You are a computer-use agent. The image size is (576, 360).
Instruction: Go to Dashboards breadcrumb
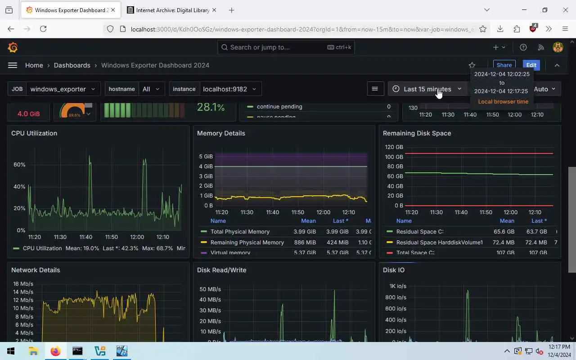[x=72, y=65]
